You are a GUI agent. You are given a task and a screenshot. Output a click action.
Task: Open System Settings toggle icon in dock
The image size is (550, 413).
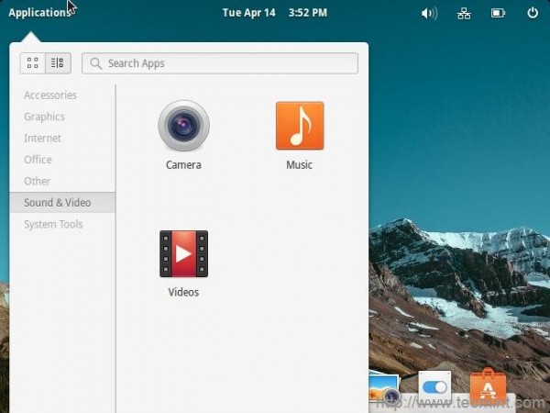pyautogui.click(x=434, y=387)
